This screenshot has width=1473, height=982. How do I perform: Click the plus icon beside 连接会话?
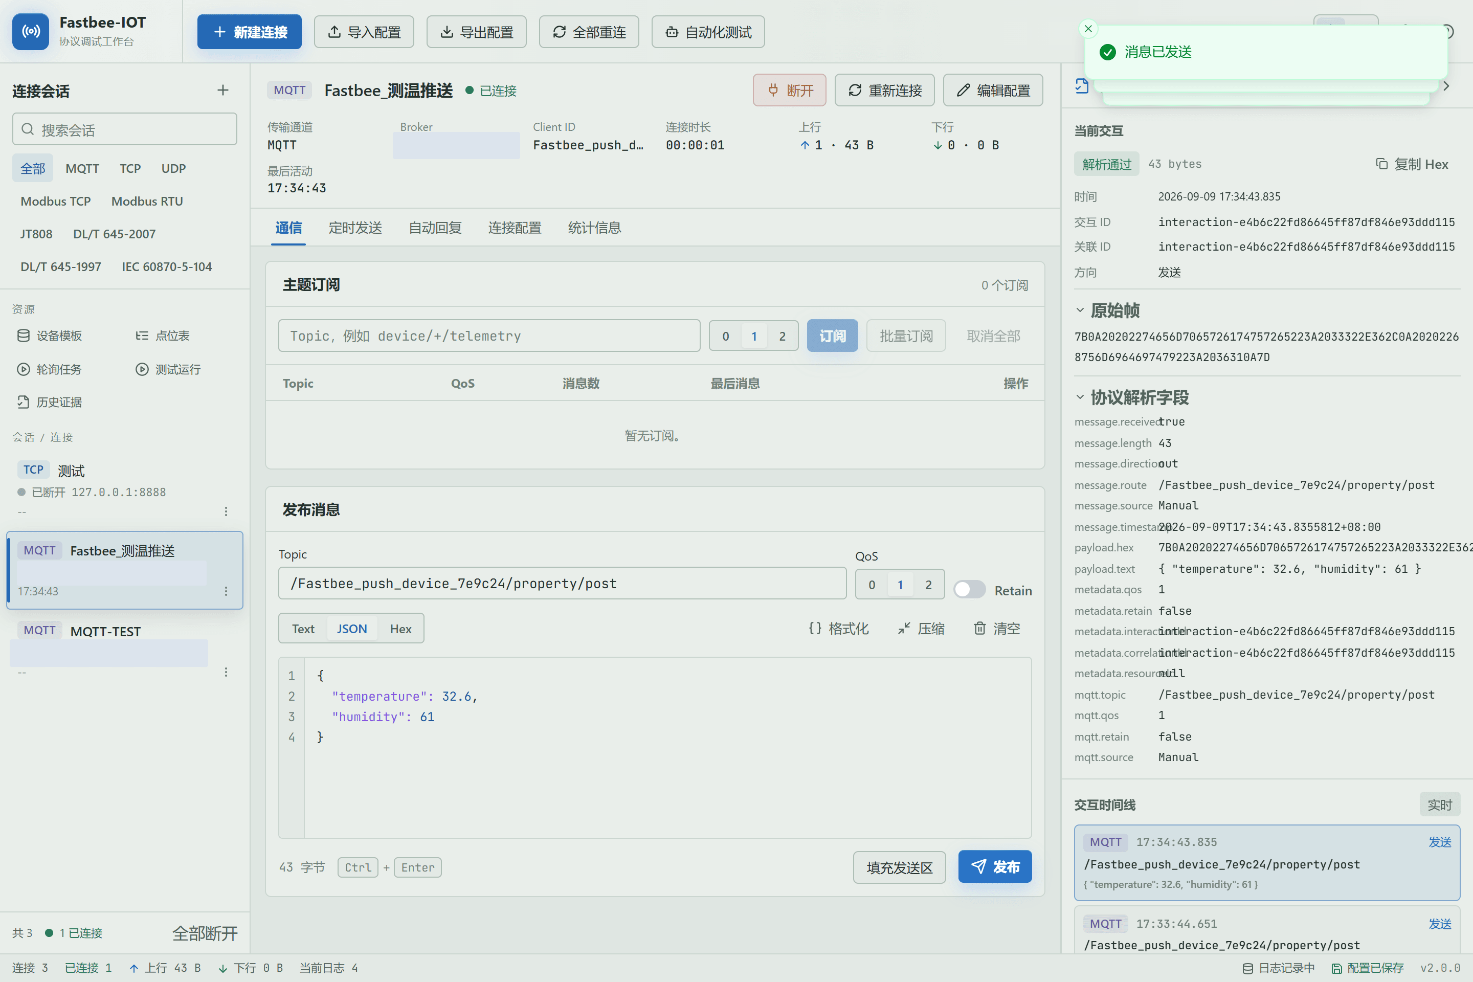[223, 90]
